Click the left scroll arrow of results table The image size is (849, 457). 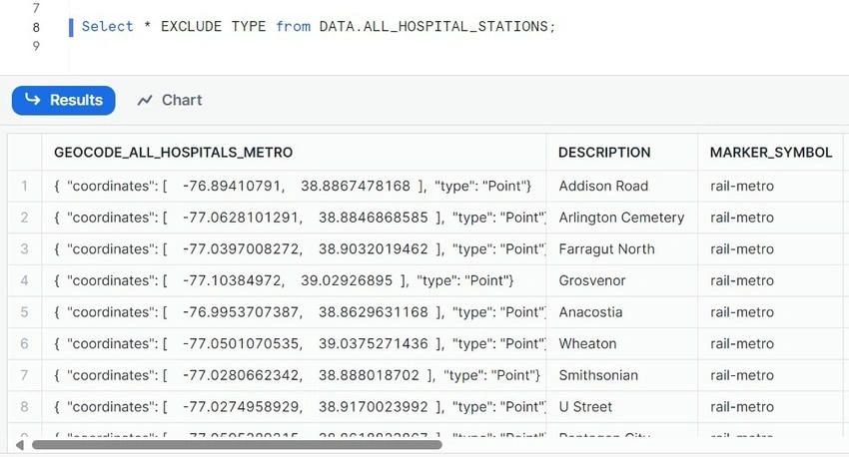[x=20, y=445]
